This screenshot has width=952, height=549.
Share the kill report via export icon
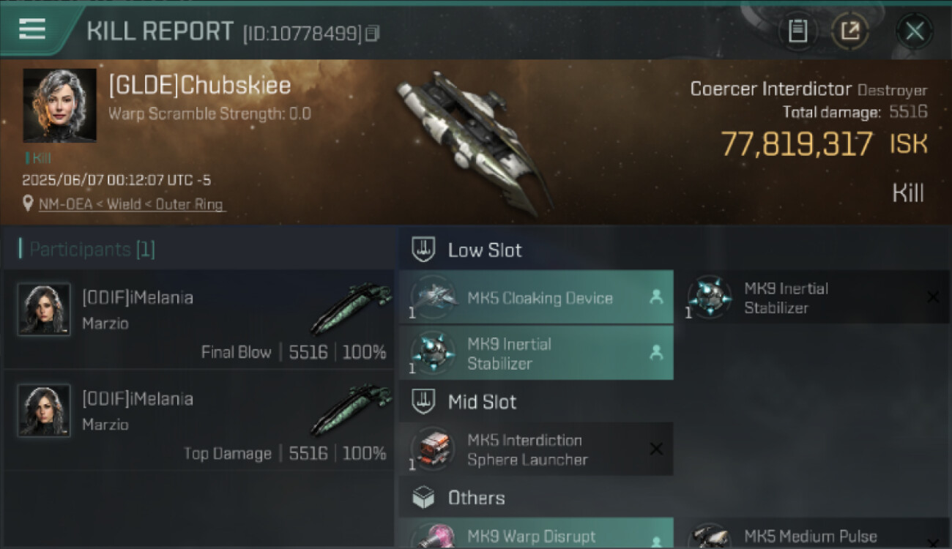[849, 31]
